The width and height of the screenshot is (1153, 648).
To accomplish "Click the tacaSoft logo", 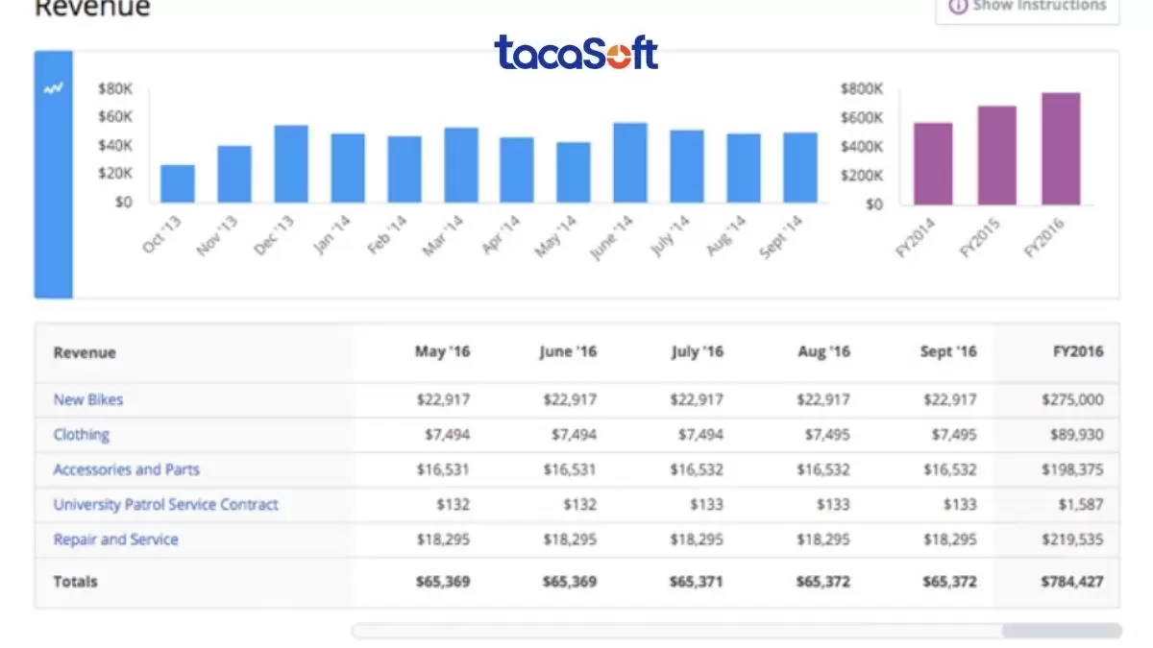I will [576, 53].
